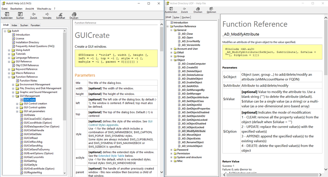The width and height of the screenshot is (328, 177).
Task: Open _AD_UnlockObject topic
Action: coord(192,146)
